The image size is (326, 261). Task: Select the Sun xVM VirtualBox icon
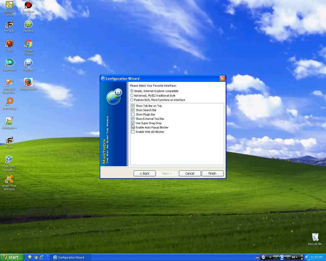point(9,163)
